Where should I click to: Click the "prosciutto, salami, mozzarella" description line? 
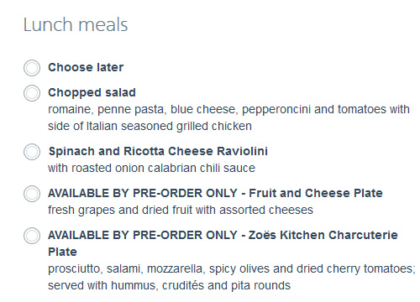232,269
